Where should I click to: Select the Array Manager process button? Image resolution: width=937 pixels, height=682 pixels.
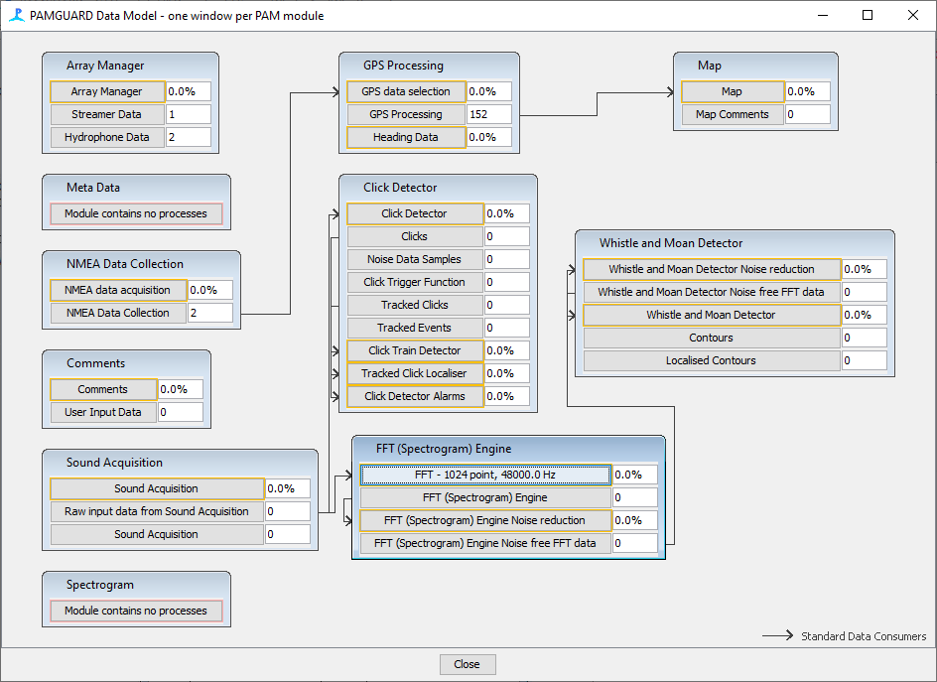(107, 91)
